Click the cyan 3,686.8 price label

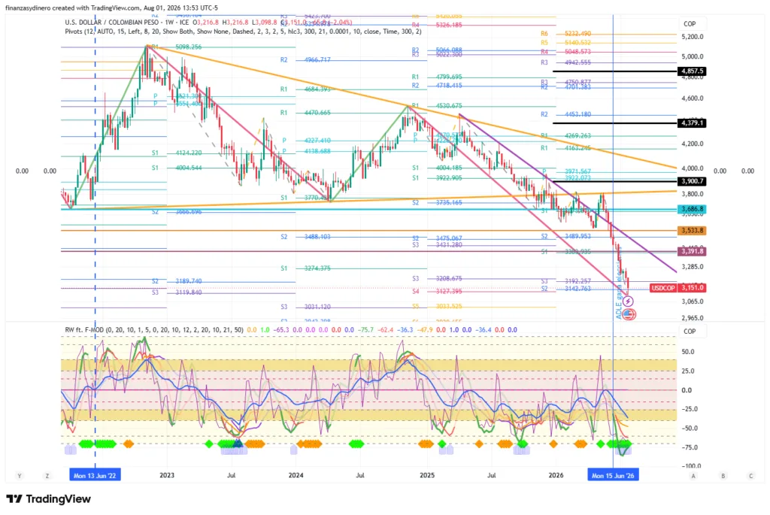point(692,209)
